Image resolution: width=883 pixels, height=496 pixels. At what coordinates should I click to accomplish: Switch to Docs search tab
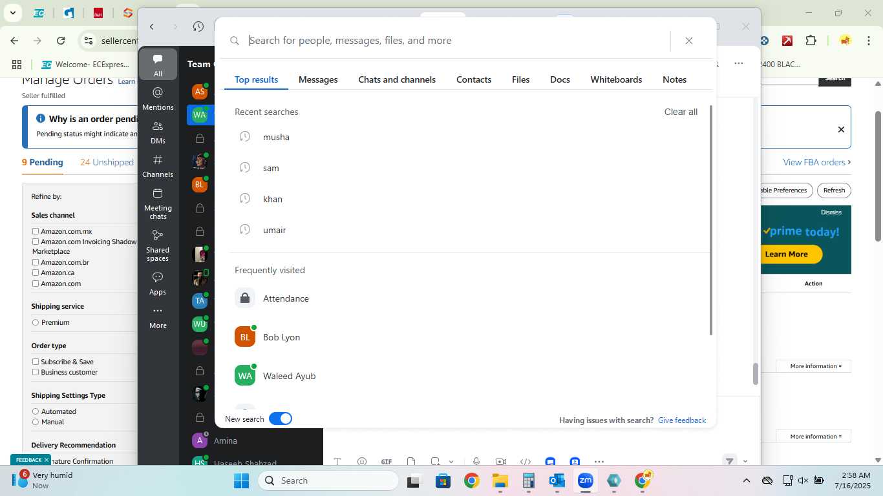[x=560, y=79]
